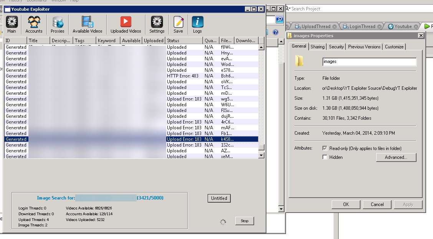Screen dimensions: 433x239
Task: Click background window scrollbar down arrow
Action: click(x=281, y=209)
